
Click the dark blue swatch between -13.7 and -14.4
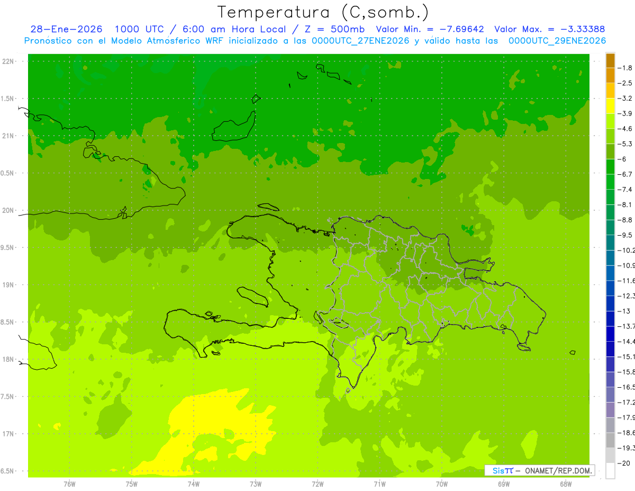pyautogui.click(x=610, y=334)
